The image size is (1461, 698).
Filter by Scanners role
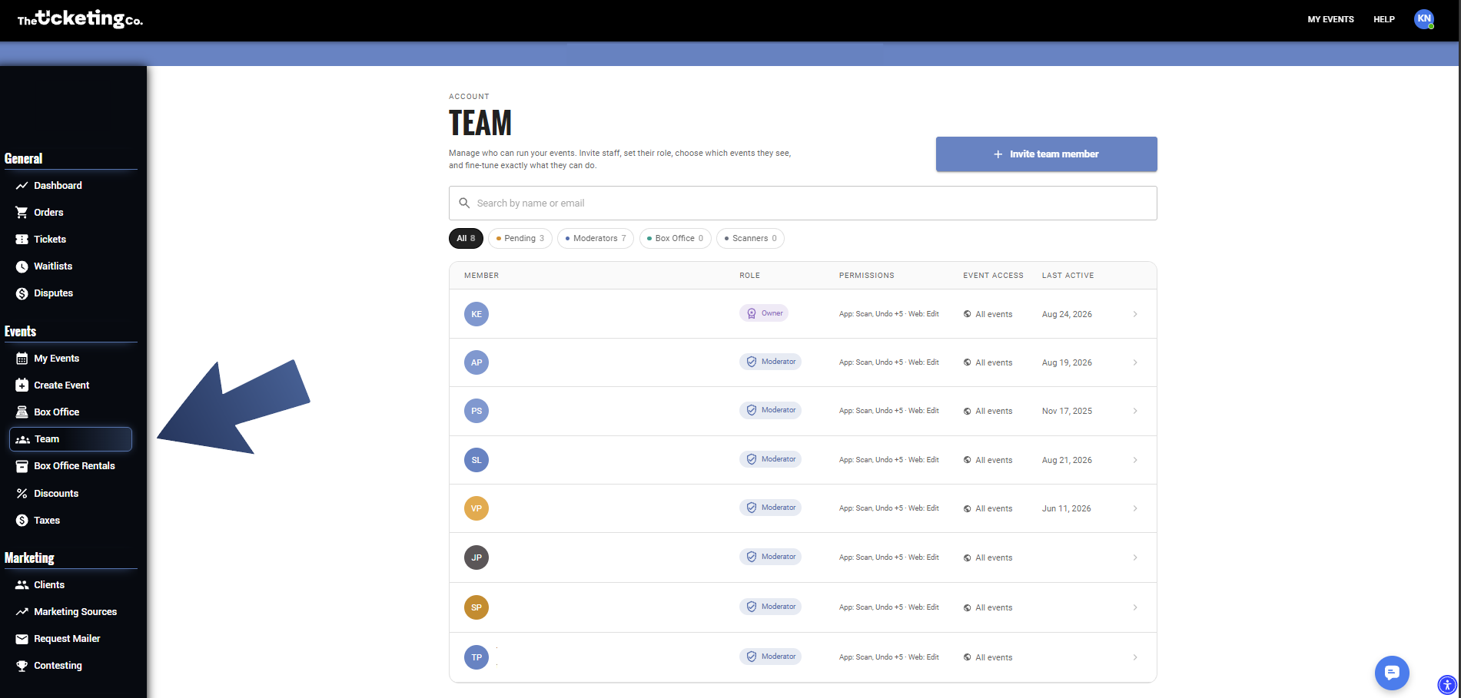pyautogui.click(x=750, y=238)
